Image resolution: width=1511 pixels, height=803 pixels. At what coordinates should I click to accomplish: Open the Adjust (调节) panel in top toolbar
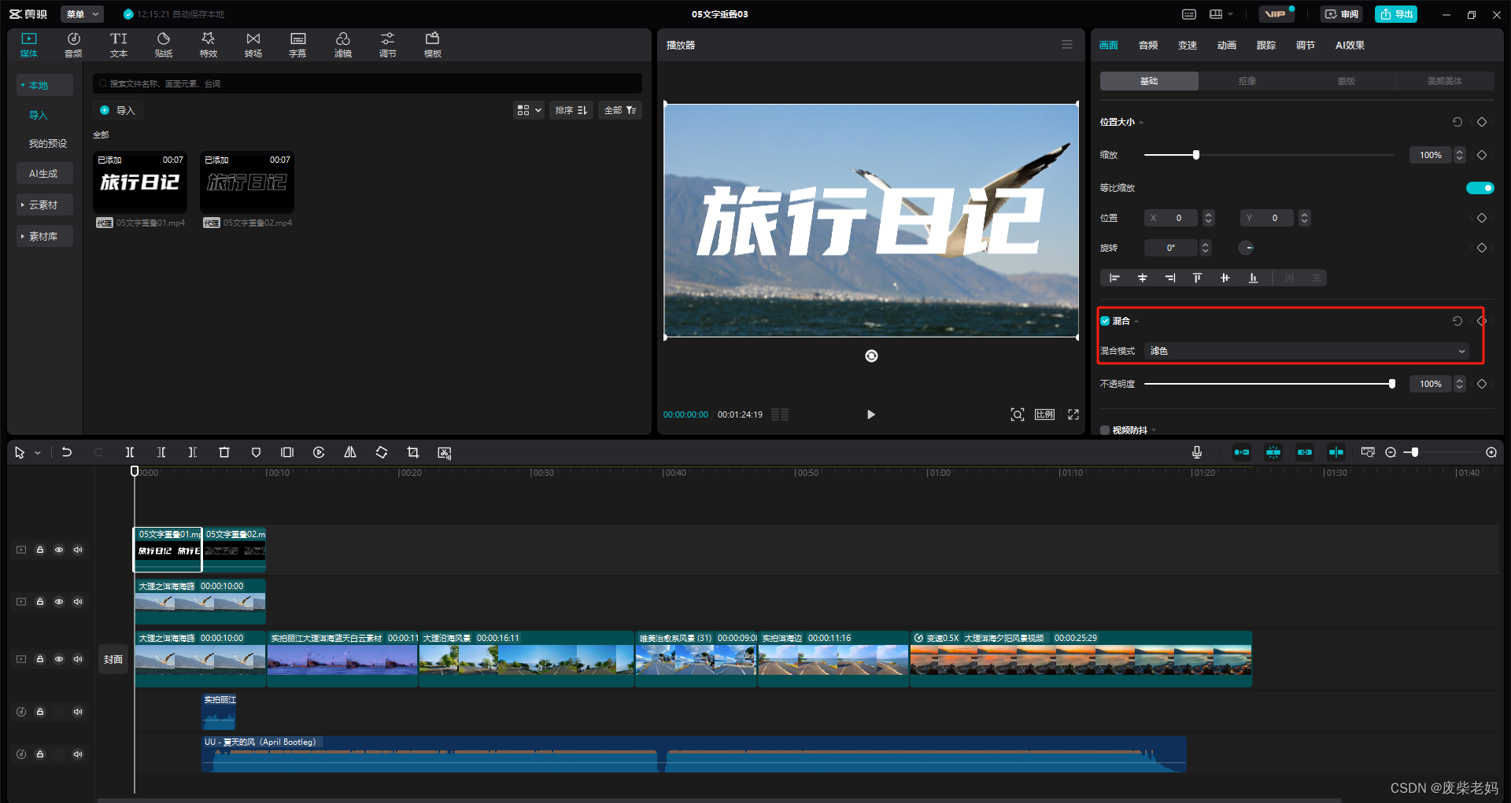coord(387,45)
